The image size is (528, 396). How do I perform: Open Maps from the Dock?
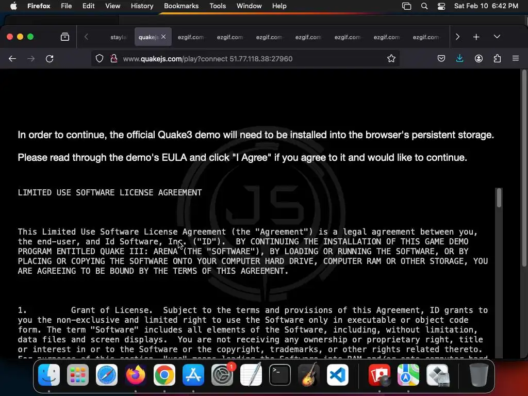pos(408,375)
